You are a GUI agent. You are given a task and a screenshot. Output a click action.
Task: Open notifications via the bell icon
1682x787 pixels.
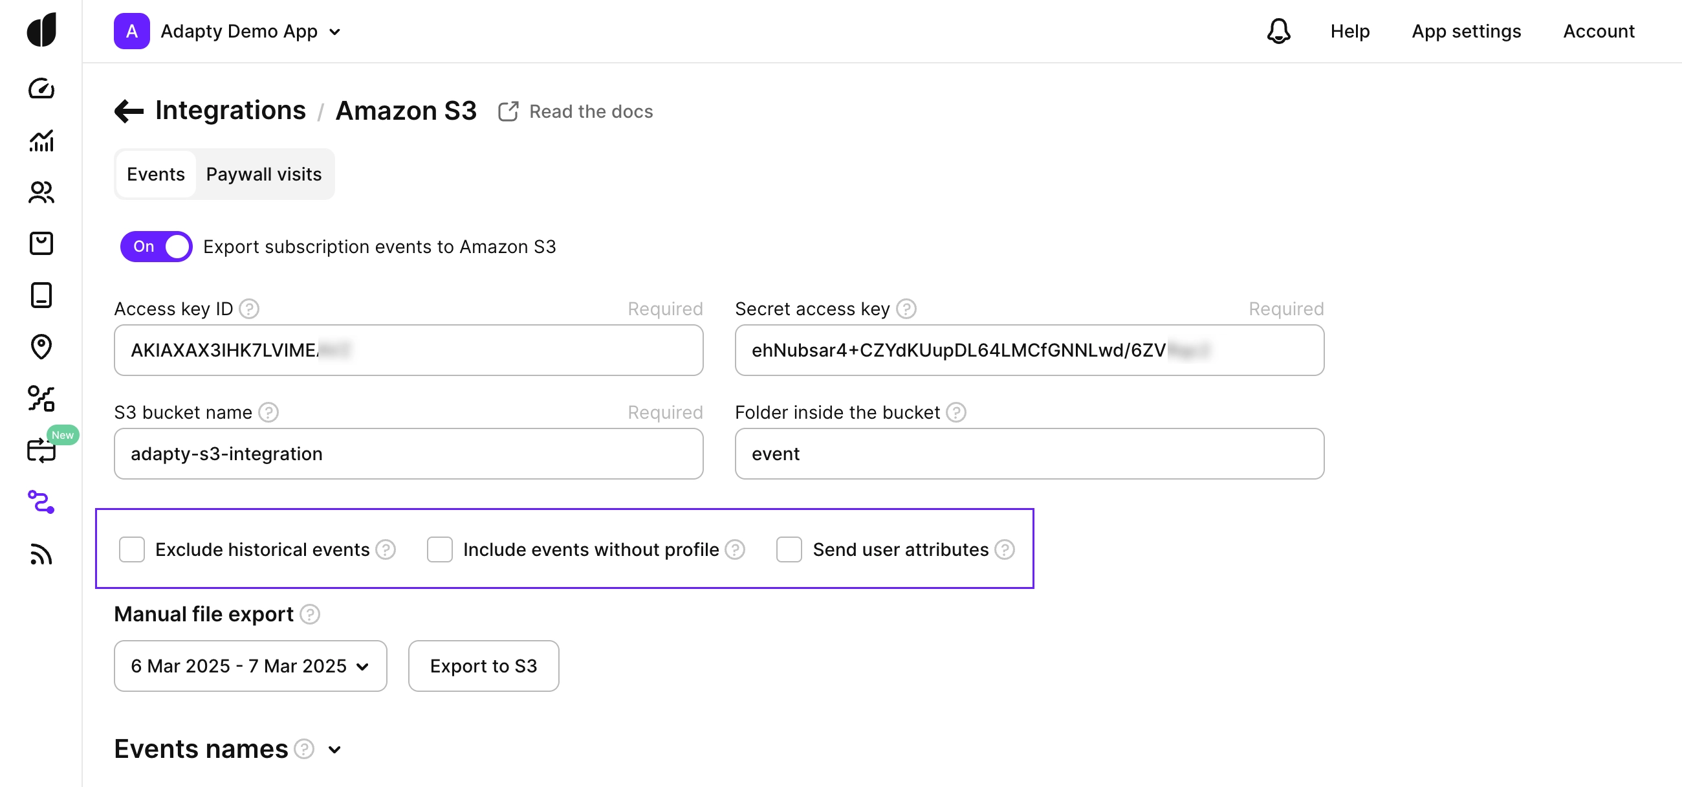tap(1278, 30)
